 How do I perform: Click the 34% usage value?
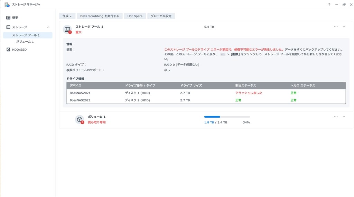click(x=246, y=122)
